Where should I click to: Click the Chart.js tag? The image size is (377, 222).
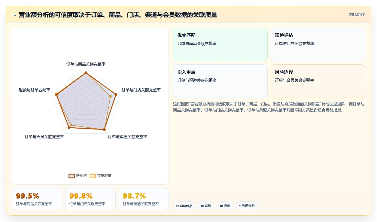[184, 206]
